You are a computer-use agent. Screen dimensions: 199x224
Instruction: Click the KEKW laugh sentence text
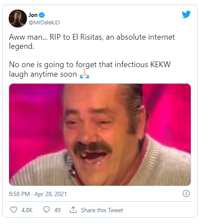(90, 69)
